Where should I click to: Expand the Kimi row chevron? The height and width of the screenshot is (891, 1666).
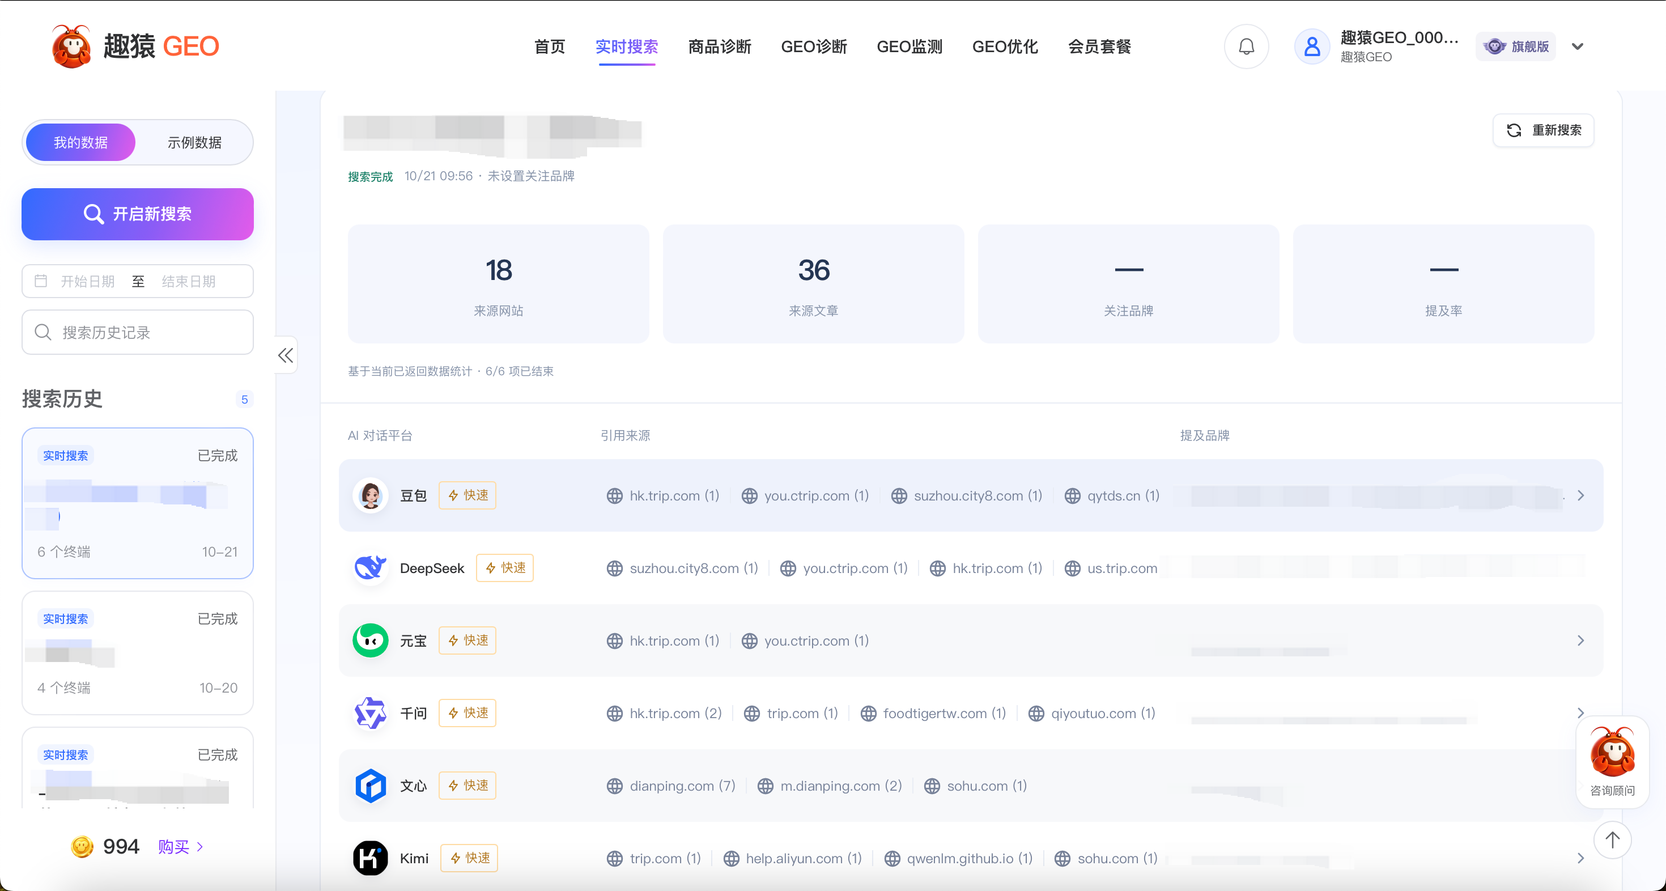coord(1580,858)
